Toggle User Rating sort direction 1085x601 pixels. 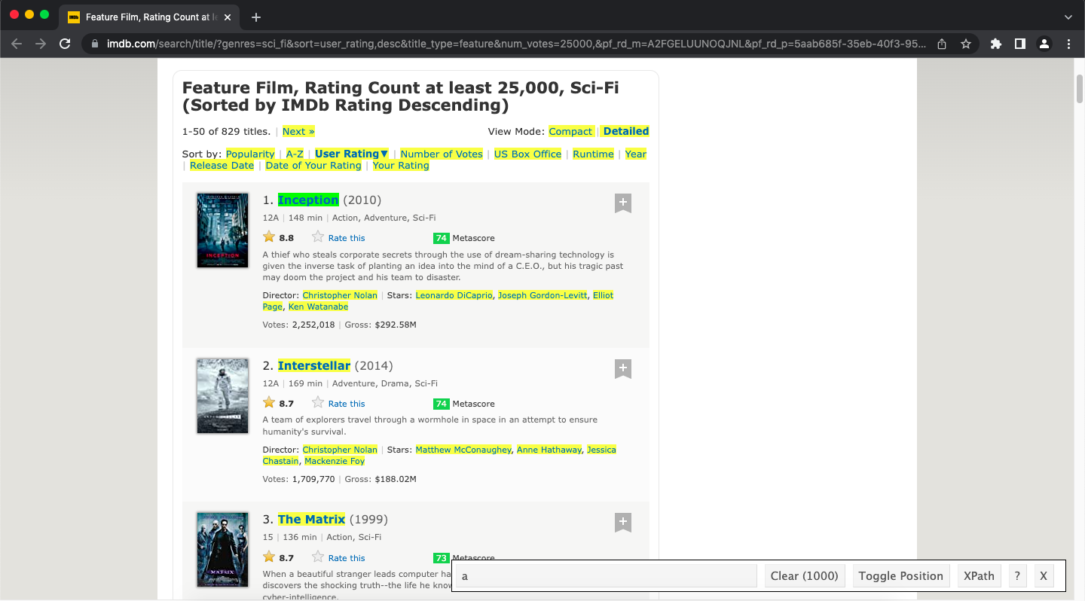tap(351, 154)
